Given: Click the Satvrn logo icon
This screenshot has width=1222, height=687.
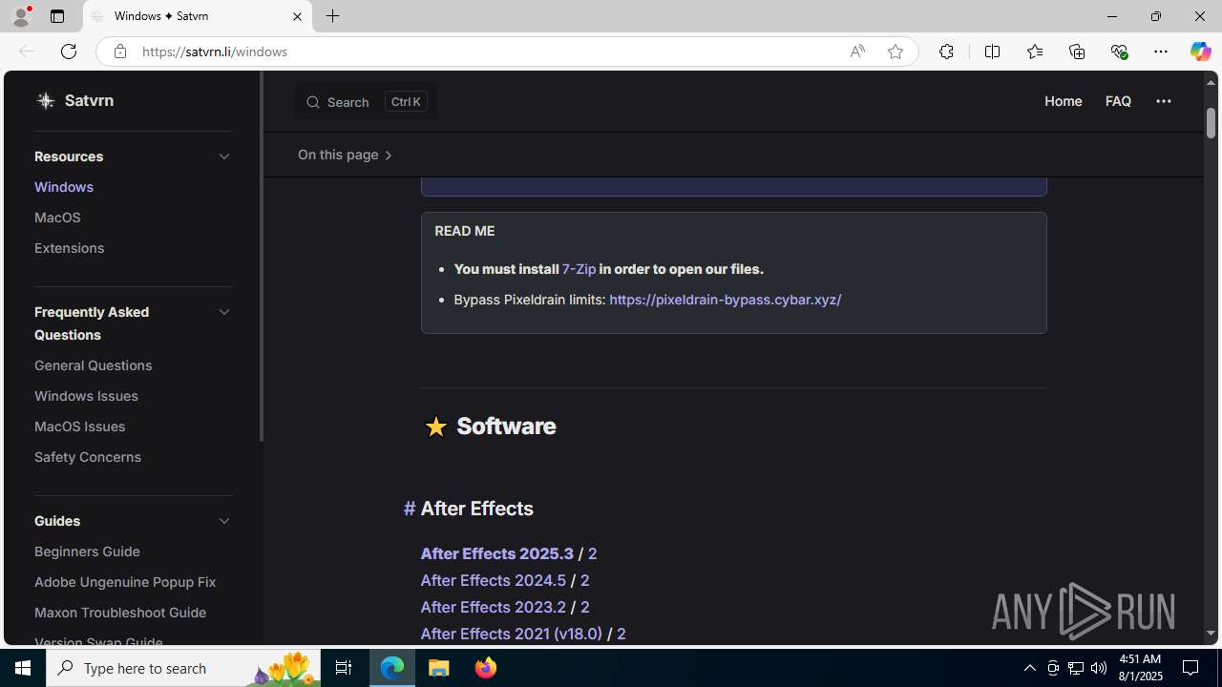Looking at the screenshot, I should tap(45, 100).
